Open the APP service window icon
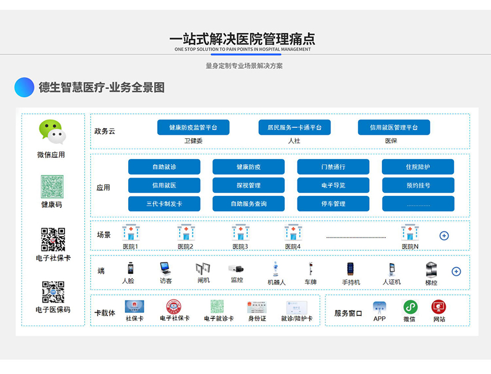 coord(380,307)
